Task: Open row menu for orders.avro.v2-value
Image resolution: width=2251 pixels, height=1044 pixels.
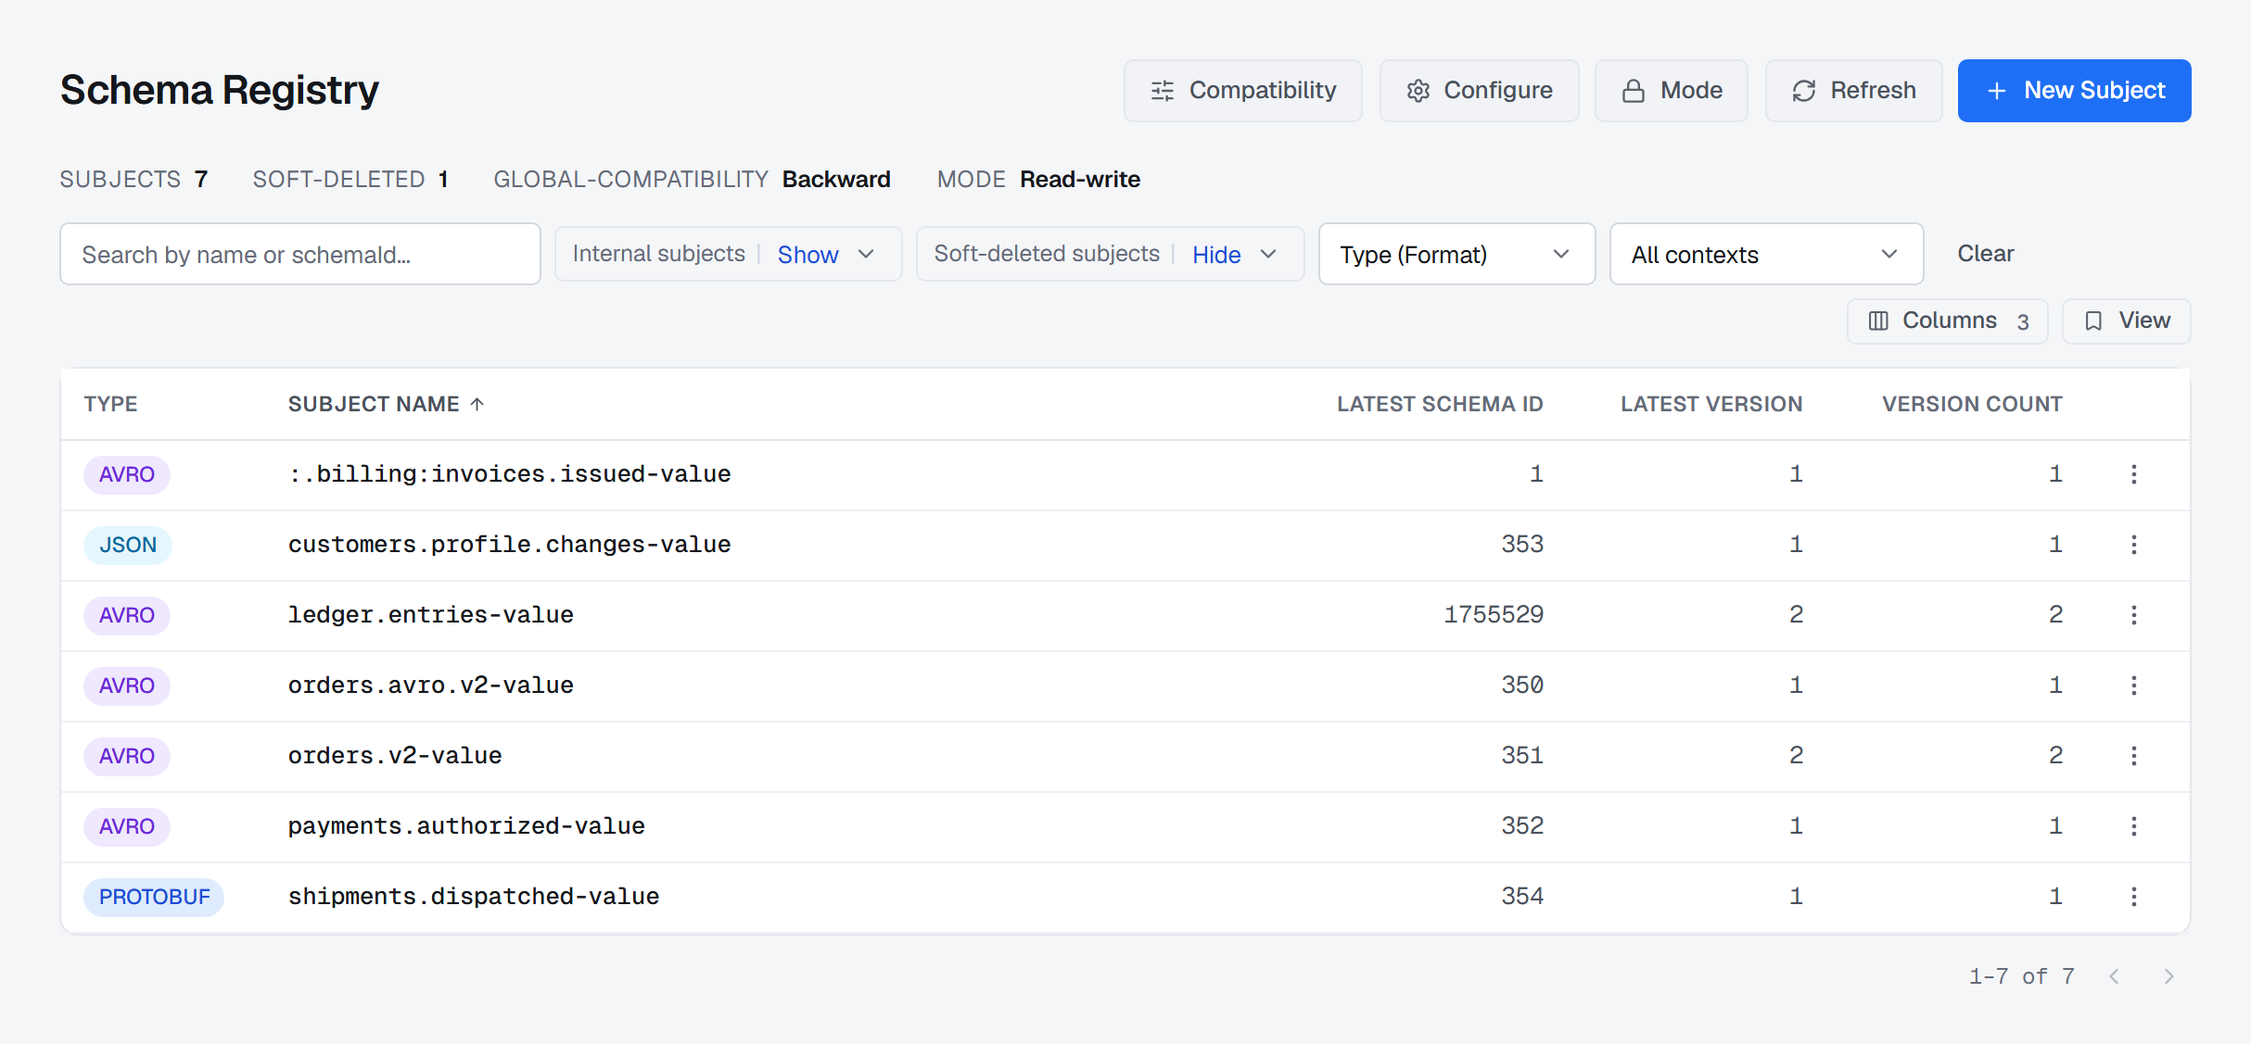Action: [2134, 686]
